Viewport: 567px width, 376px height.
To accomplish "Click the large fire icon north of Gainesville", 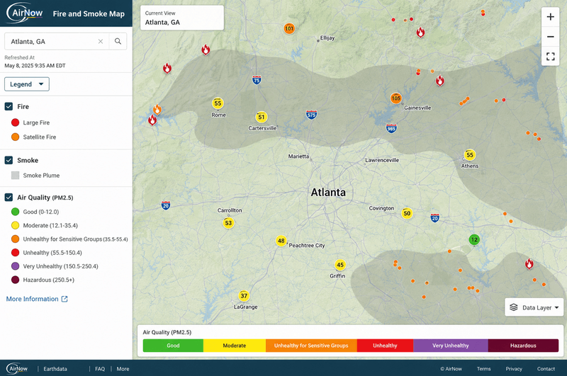I will [439, 81].
